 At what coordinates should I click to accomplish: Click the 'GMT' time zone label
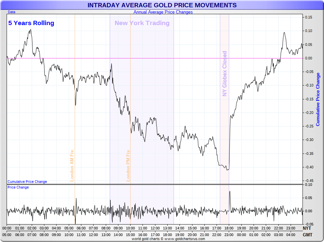click(307, 235)
